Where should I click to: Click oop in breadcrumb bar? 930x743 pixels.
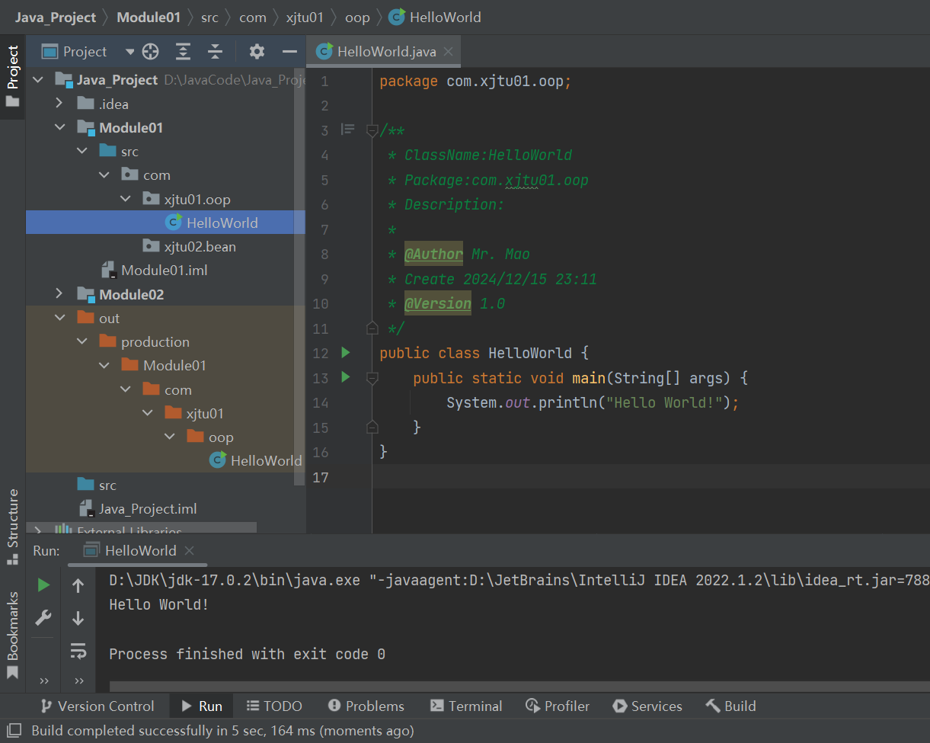357,17
